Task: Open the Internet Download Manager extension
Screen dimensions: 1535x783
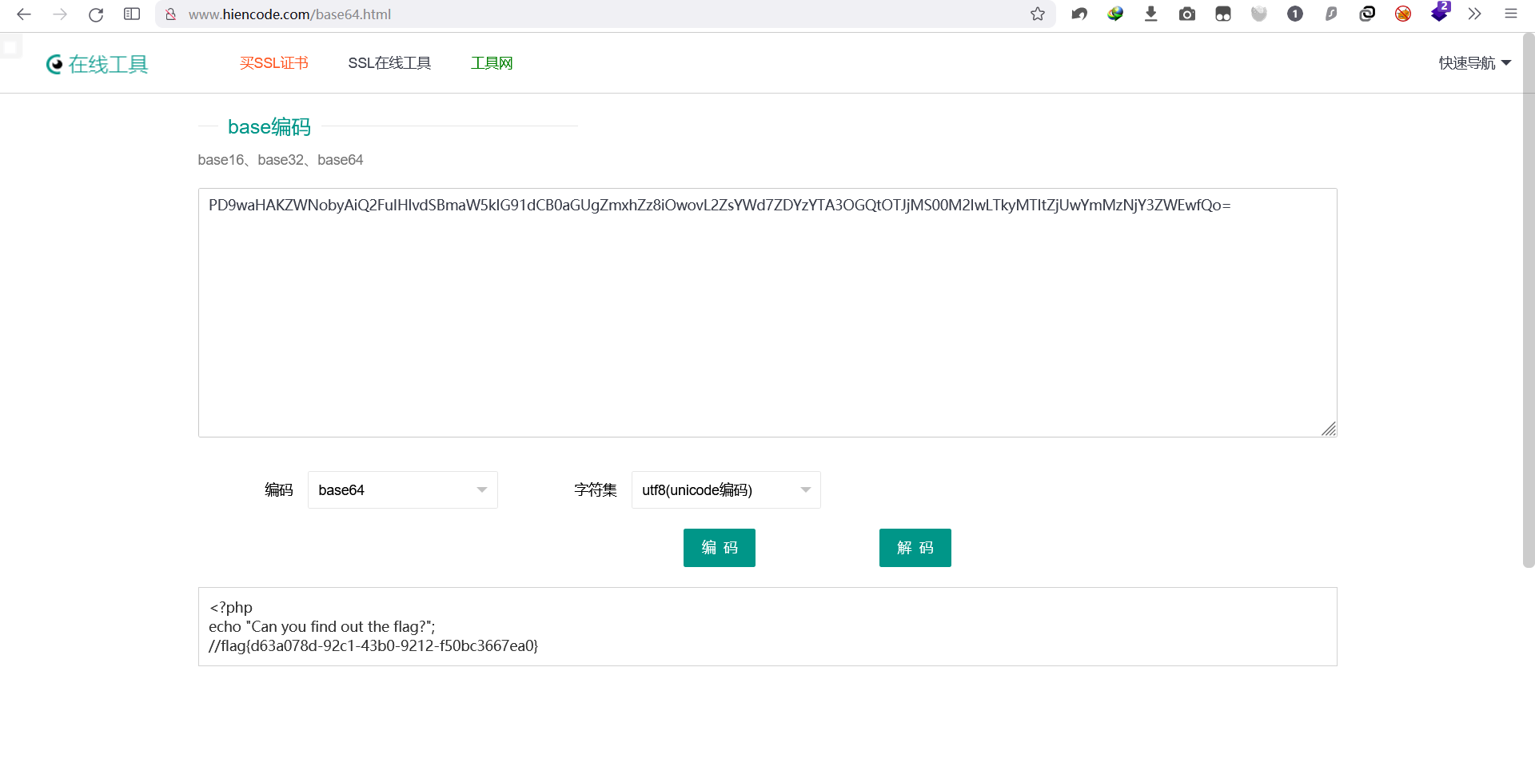Action: 1116,14
